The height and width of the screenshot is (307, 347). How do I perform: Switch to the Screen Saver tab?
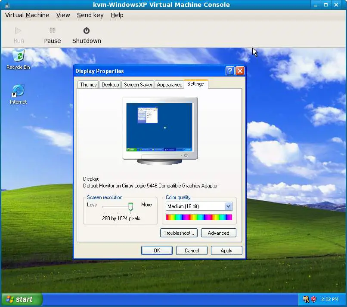(138, 85)
